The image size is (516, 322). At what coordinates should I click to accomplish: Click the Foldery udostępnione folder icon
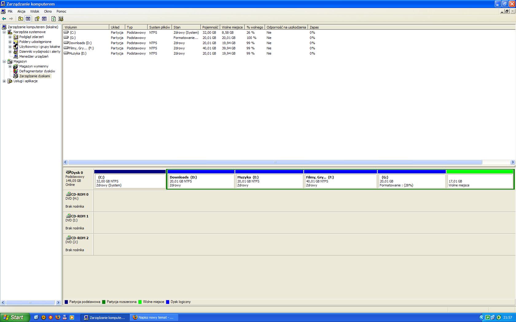click(16, 42)
